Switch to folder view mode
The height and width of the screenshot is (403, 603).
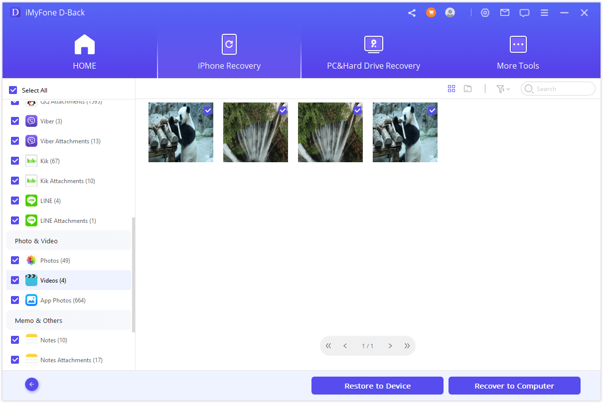point(467,89)
